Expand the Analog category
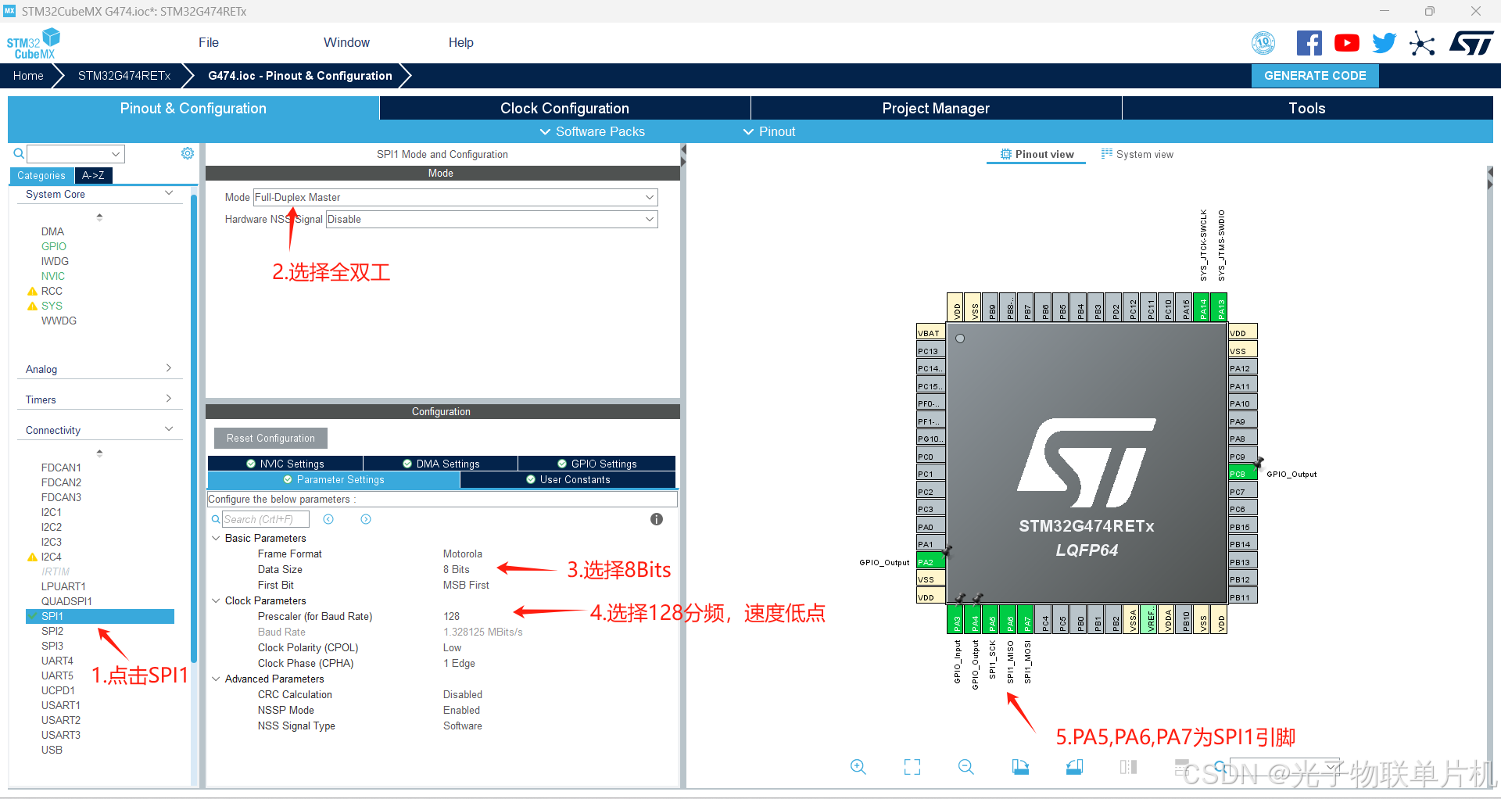This screenshot has height=799, width=1501. 169,368
